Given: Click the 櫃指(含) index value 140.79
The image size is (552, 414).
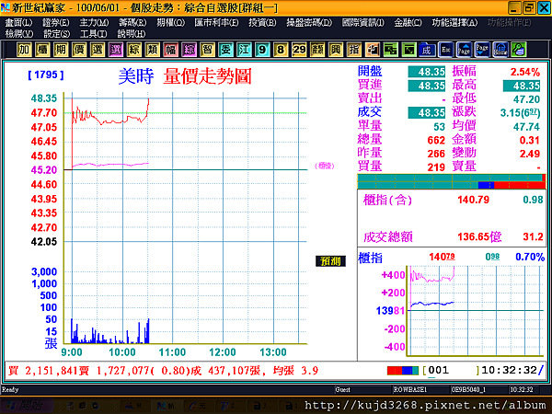Looking at the screenshot, I should 473,200.
